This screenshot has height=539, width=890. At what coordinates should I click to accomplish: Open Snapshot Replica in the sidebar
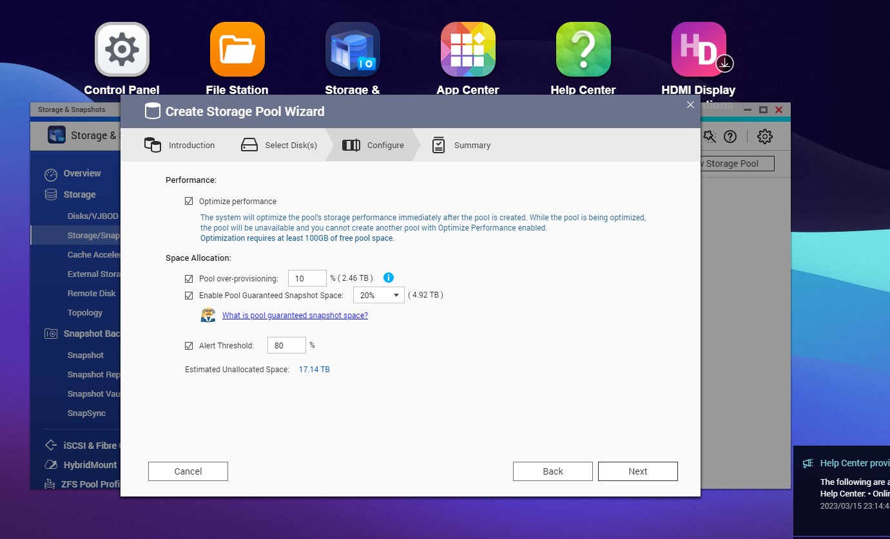tap(93, 374)
